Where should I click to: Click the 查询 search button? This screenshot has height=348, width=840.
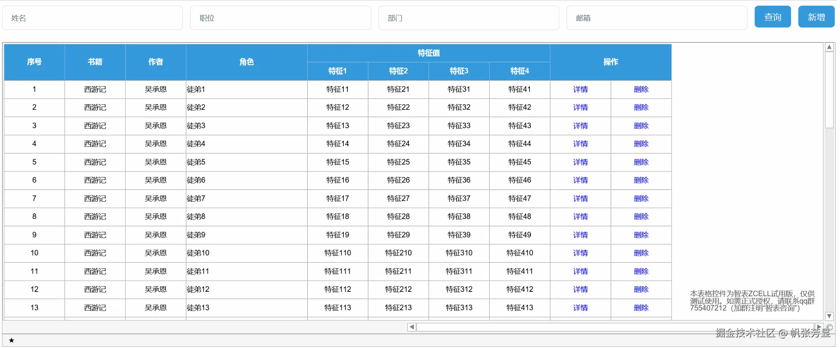point(772,17)
